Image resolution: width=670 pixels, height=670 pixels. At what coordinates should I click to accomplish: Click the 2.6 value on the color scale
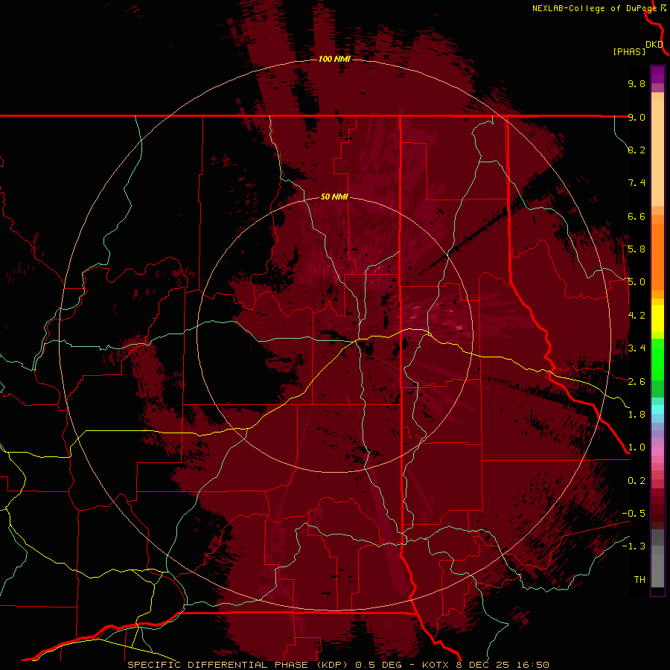coord(636,382)
